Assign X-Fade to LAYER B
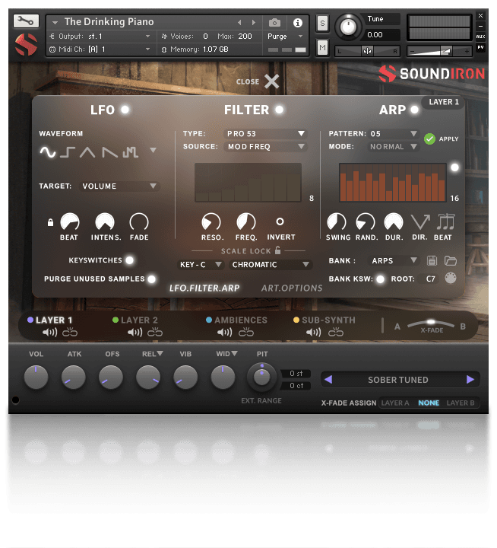This screenshot has width=497, height=548. tap(461, 403)
